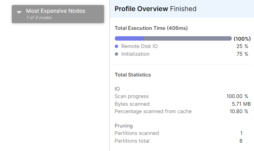The width and height of the screenshot is (254, 151).
Task: Click the Remote Disk IO blue dot
Action: (116, 46)
